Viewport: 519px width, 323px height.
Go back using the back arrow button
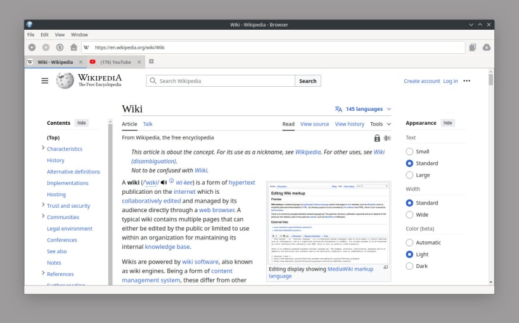[32, 47]
